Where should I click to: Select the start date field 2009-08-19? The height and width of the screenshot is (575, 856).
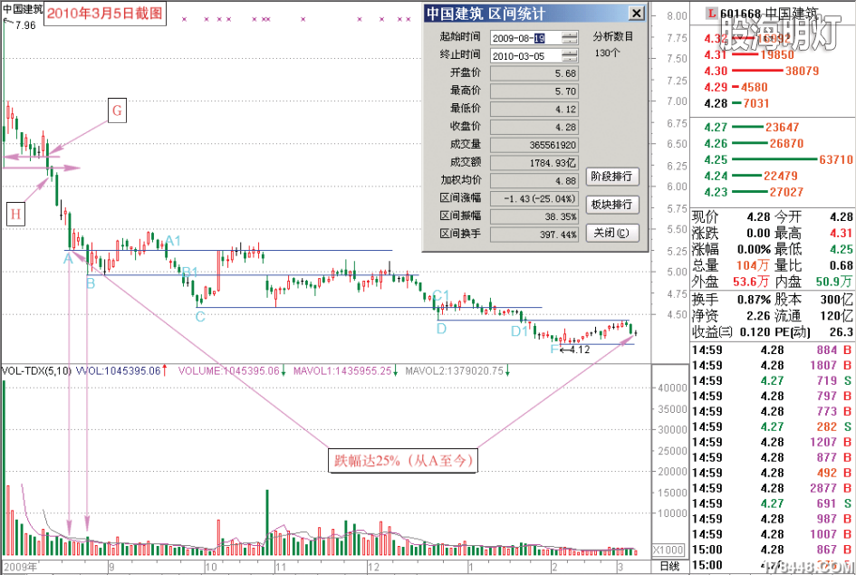[x=517, y=38]
